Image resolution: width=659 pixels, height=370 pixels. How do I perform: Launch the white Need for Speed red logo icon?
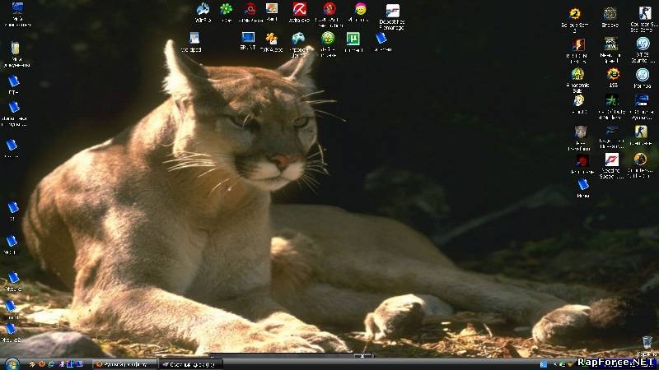tap(611, 160)
